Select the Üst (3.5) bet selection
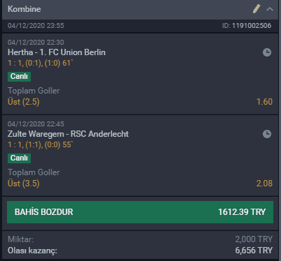 [x=24, y=184]
